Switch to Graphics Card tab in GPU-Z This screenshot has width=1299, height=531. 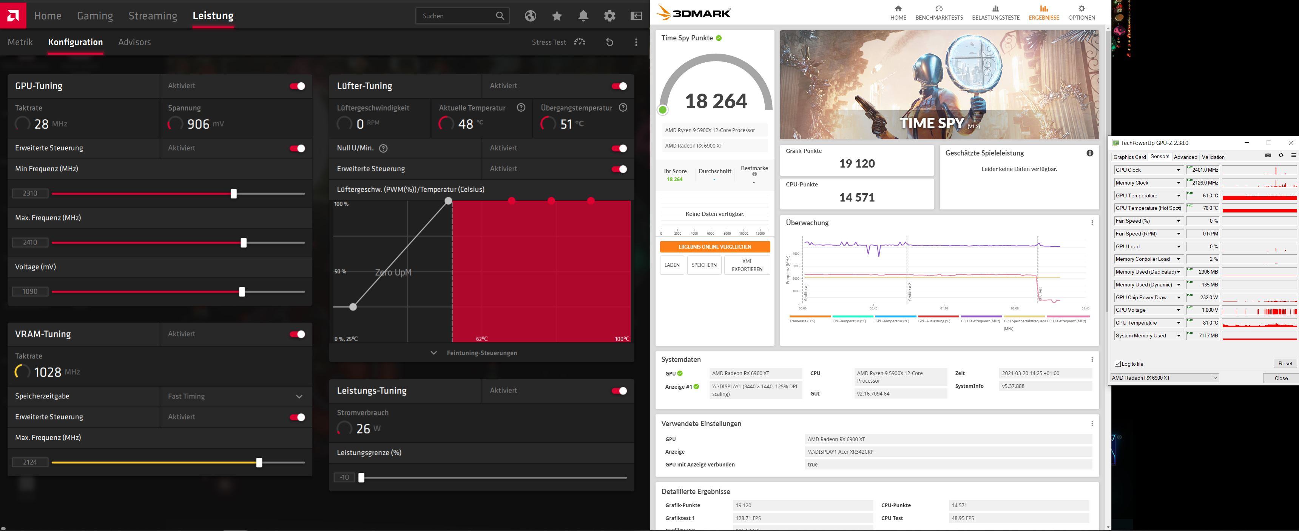[1129, 157]
